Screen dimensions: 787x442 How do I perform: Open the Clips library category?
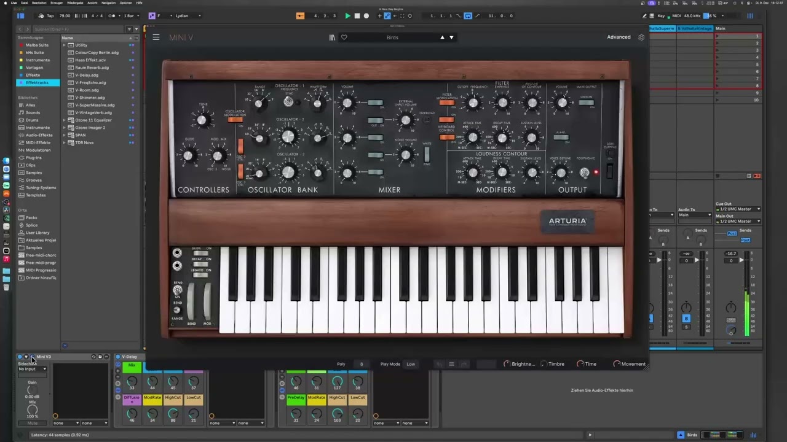pyautogui.click(x=30, y=165)
